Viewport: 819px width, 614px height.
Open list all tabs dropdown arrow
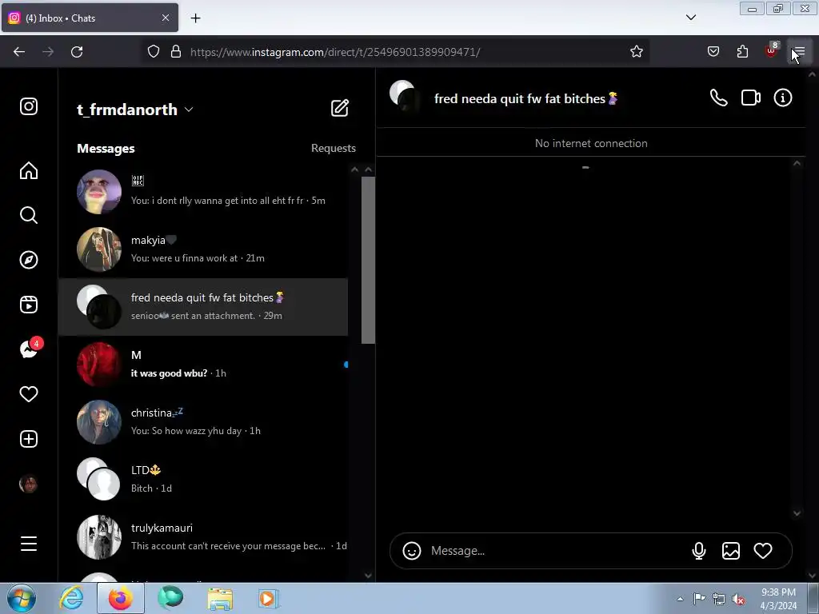click(x=690, y=18)
